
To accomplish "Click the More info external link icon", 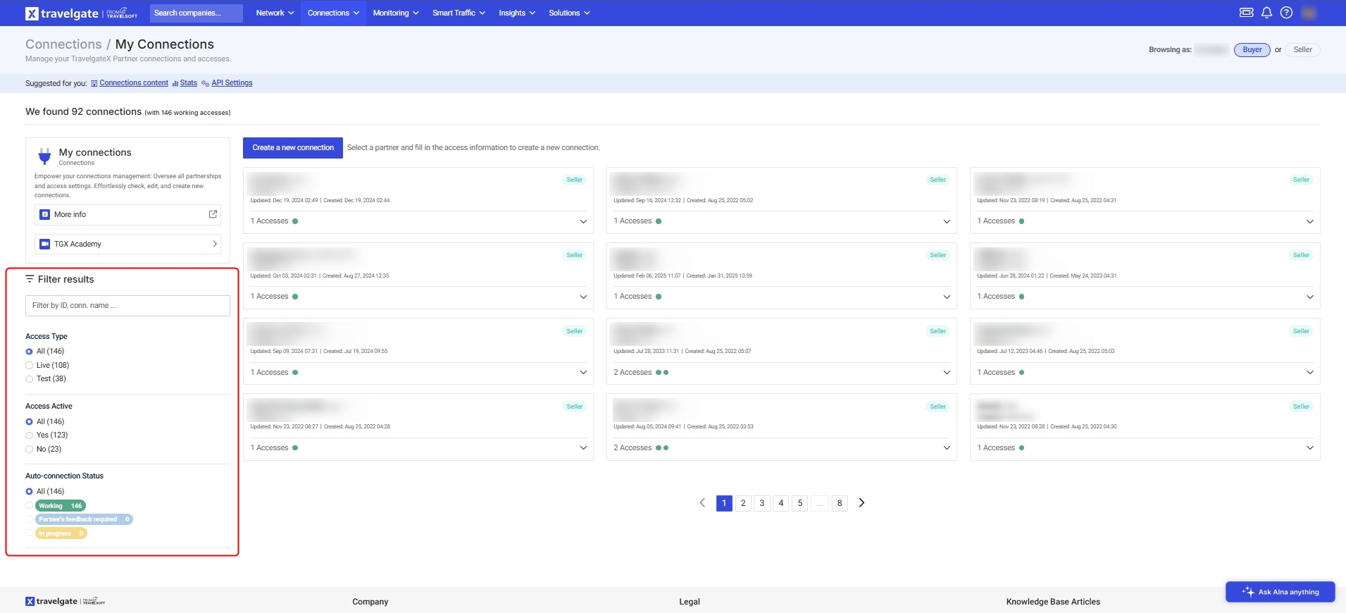I will click(213, 214).
